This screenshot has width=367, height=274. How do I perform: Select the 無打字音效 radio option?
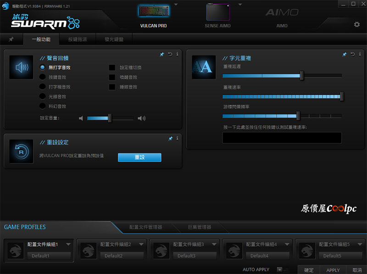pos(42,67)
